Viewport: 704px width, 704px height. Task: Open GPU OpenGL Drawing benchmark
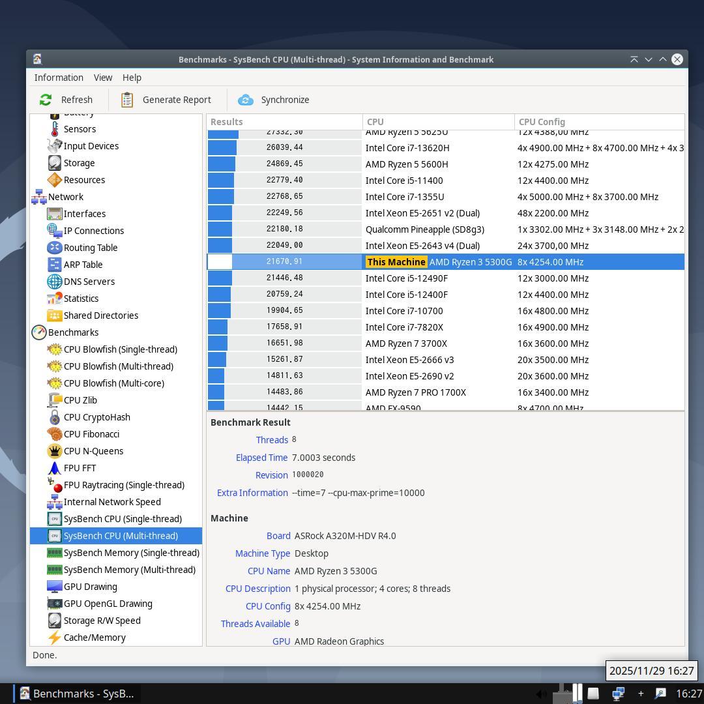coord(108,604)
